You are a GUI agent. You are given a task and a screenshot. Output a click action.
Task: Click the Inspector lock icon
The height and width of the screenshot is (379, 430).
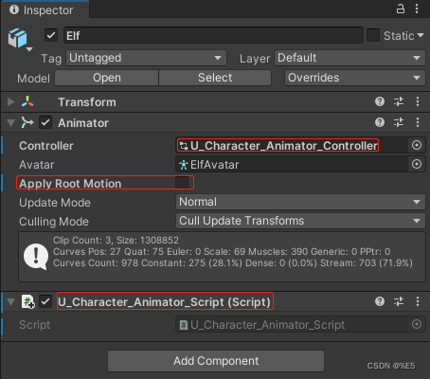(x=401, y=9)
